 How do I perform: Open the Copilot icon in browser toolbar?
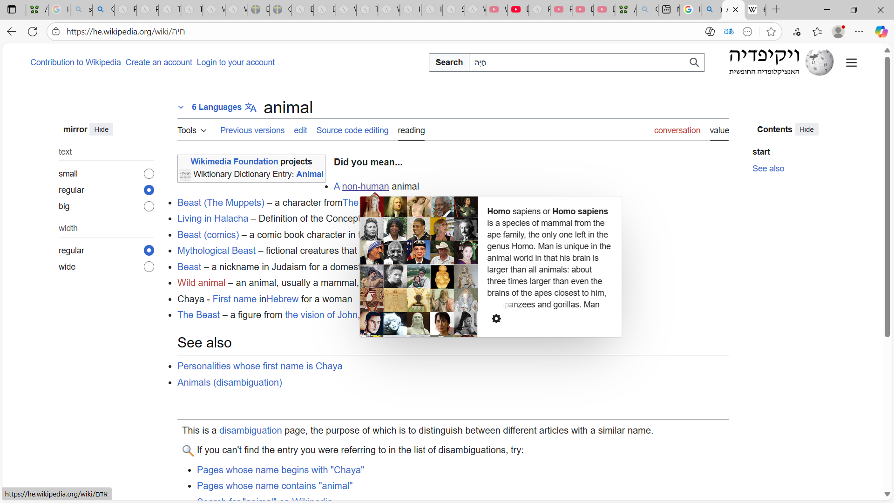(x=880, y=32)
